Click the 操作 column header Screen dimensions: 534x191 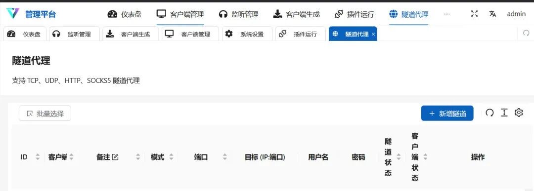(478, 157)
